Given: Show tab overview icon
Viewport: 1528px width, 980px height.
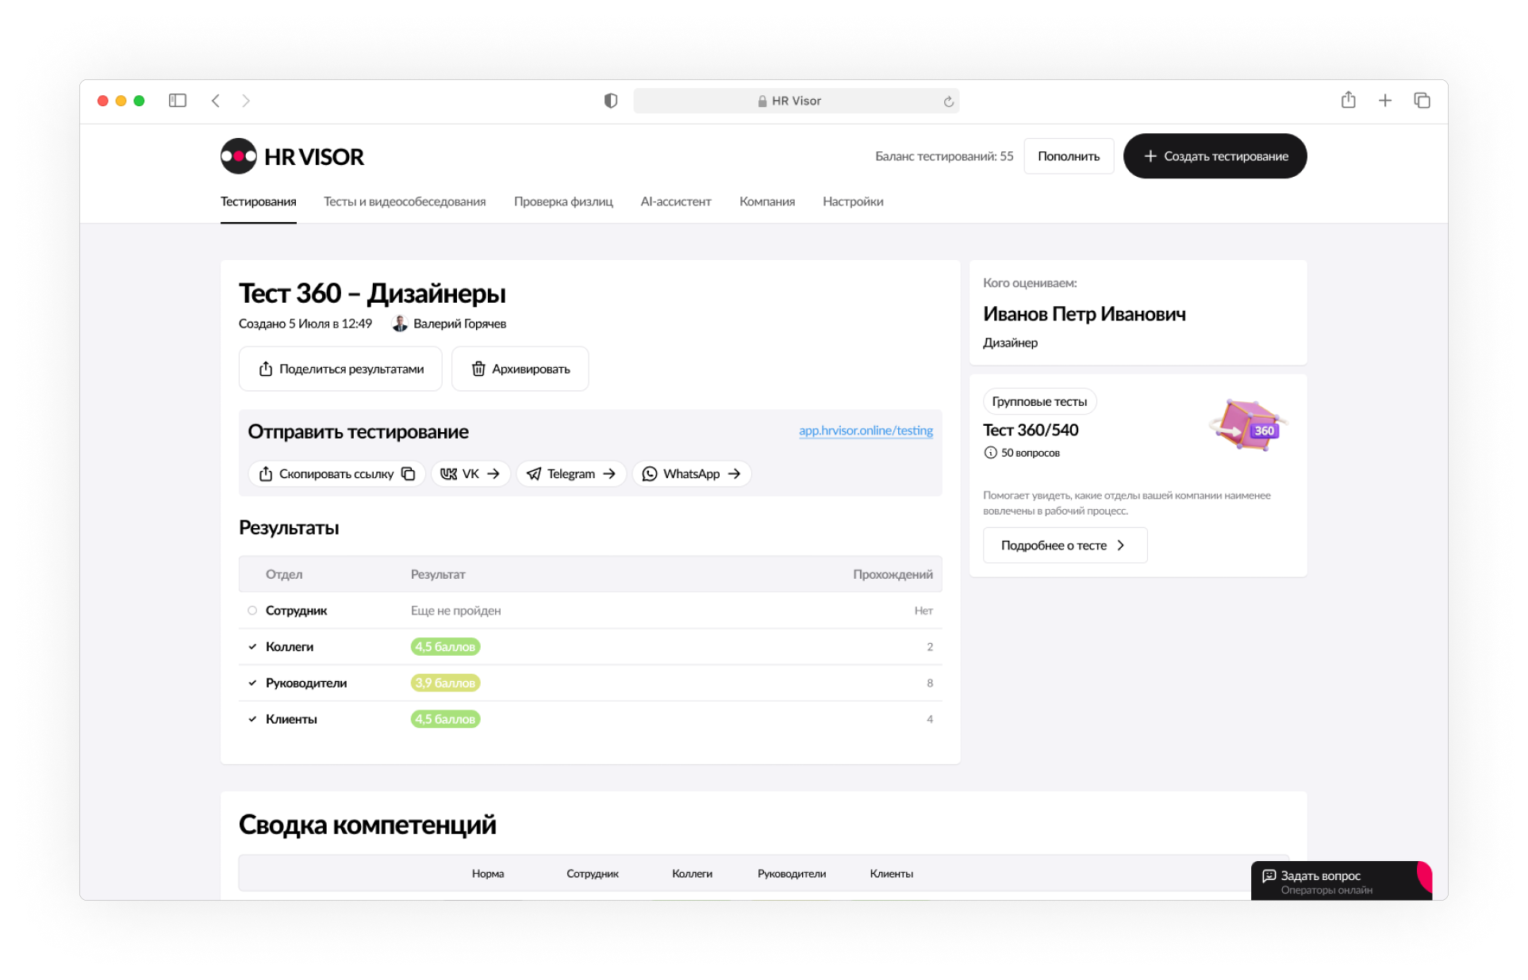Looking at the screenshot, I should pyautogui.click(x=1422, y=101).
